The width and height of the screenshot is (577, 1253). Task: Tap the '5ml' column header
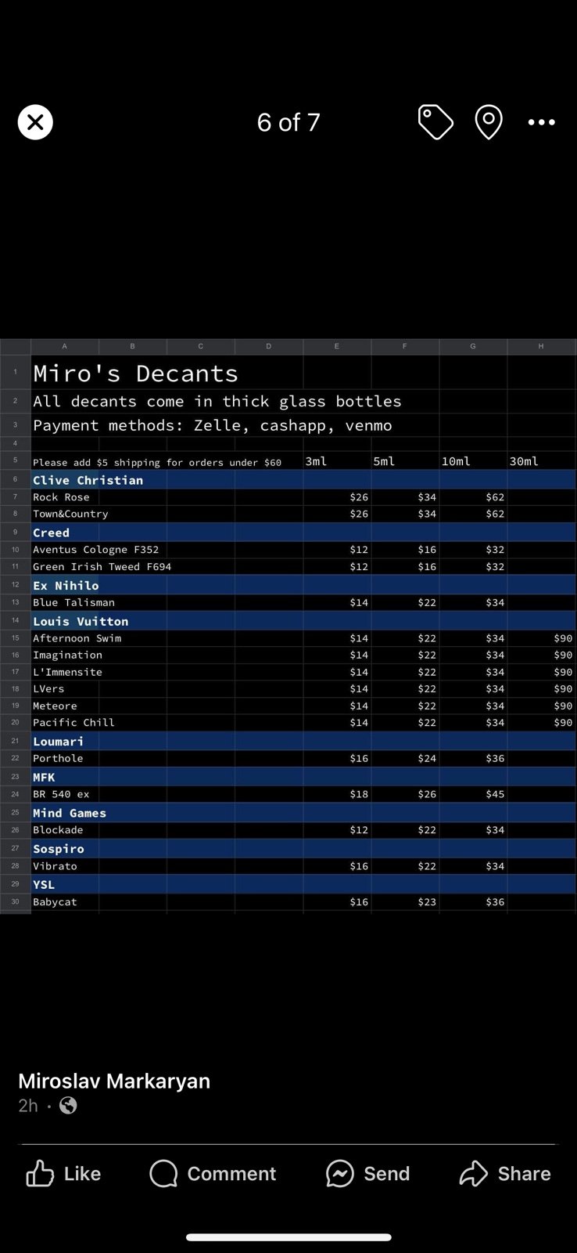(x=384, y=461)
